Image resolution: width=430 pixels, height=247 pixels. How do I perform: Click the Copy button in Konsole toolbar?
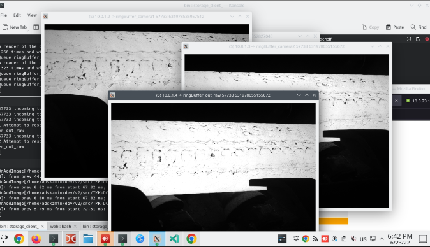pos(370,27)
